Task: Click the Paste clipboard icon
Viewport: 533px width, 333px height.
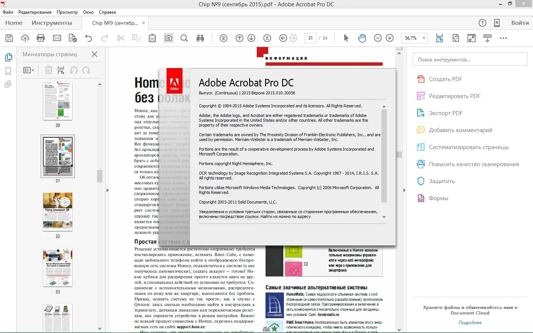Action: coord(152,38)
